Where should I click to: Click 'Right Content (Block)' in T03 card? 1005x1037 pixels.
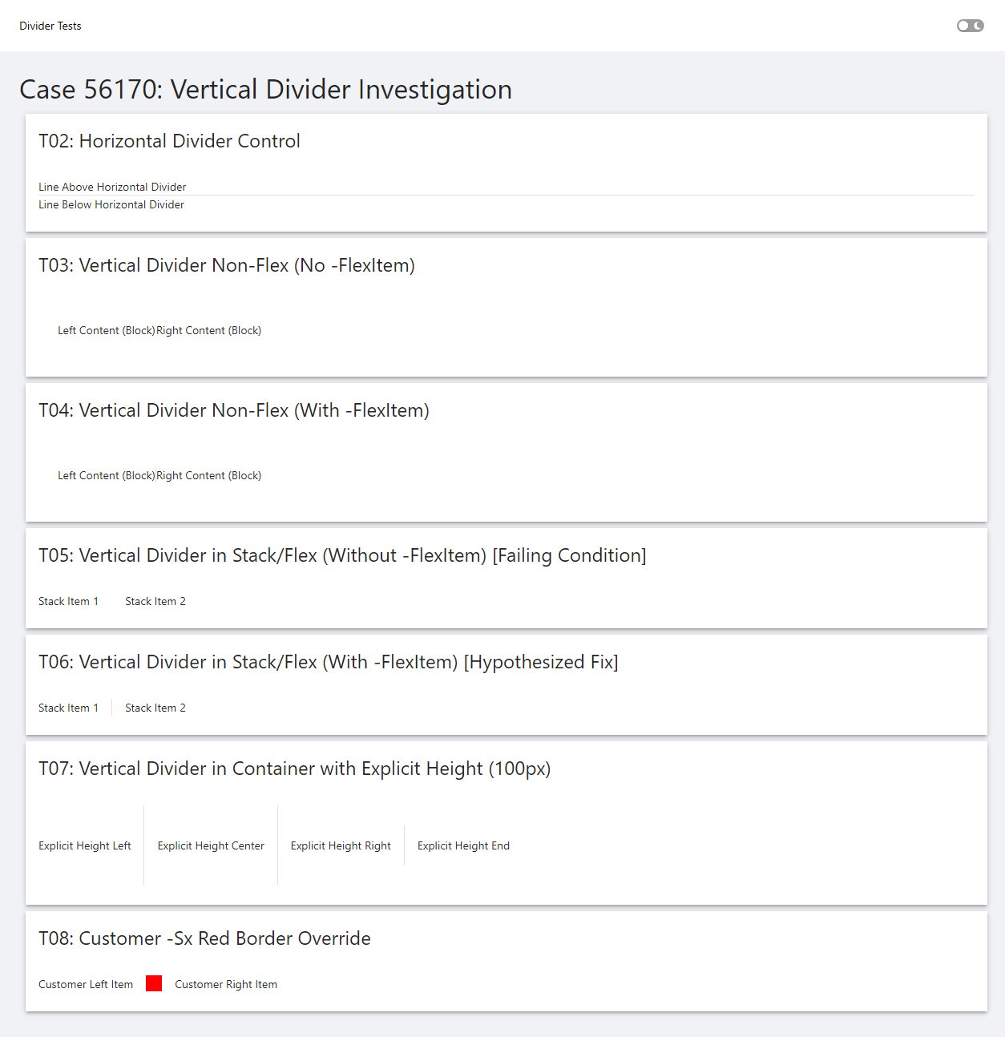pyautogui.click(x=209, y=330)
